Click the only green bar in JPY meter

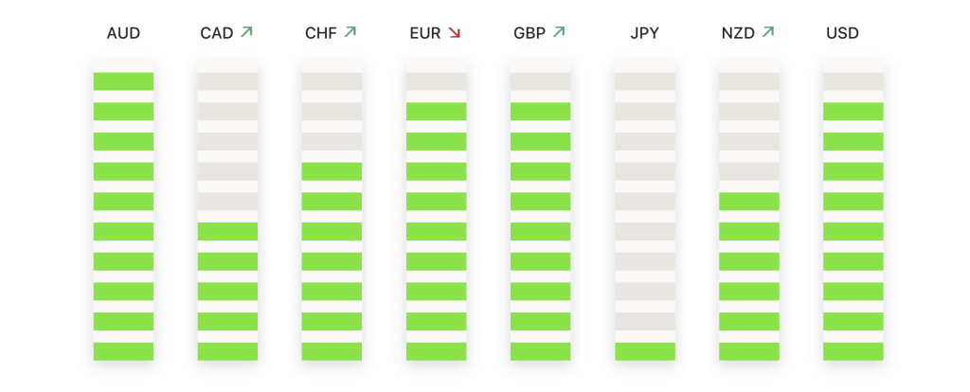pyautogui.click(x=644, y=352)
